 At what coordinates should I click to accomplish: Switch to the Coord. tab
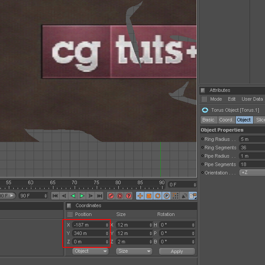point(226,120)
